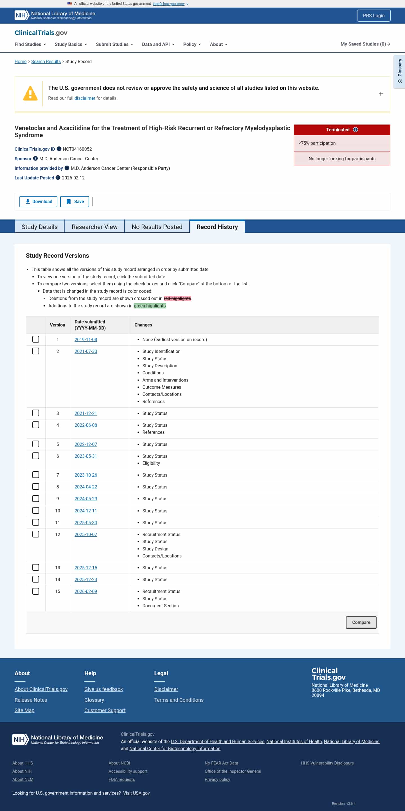Screen dimensions: 405x811
Task: Open HHS Vulnerability Disclosure link
Action: point(327,763)
